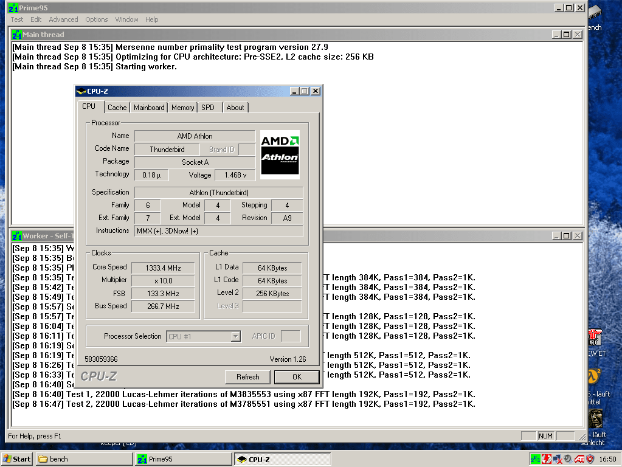Viewport: 622px width, 467px height.
Task: Click the system clock showing 16:50
Action: pos(607,459)
